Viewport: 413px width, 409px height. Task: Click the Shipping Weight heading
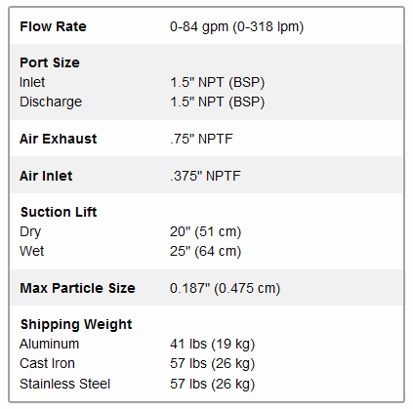[76, 325]
